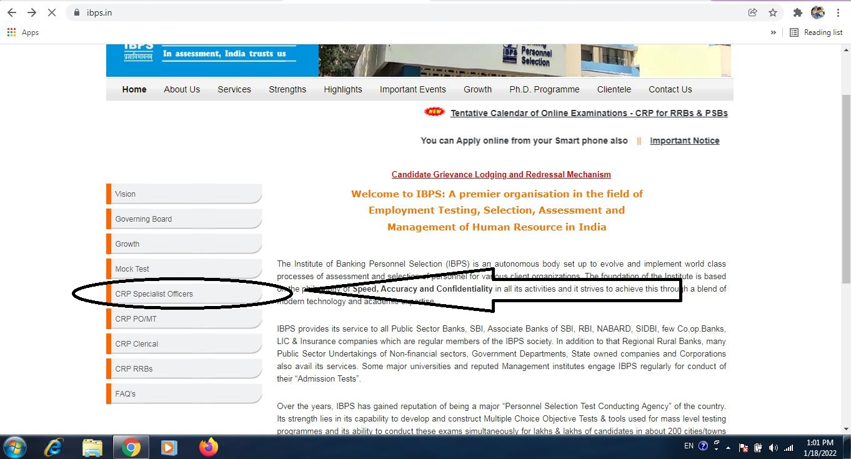Click volume speaker tray icon
851x459 pixels.
[x=773, y=447]
